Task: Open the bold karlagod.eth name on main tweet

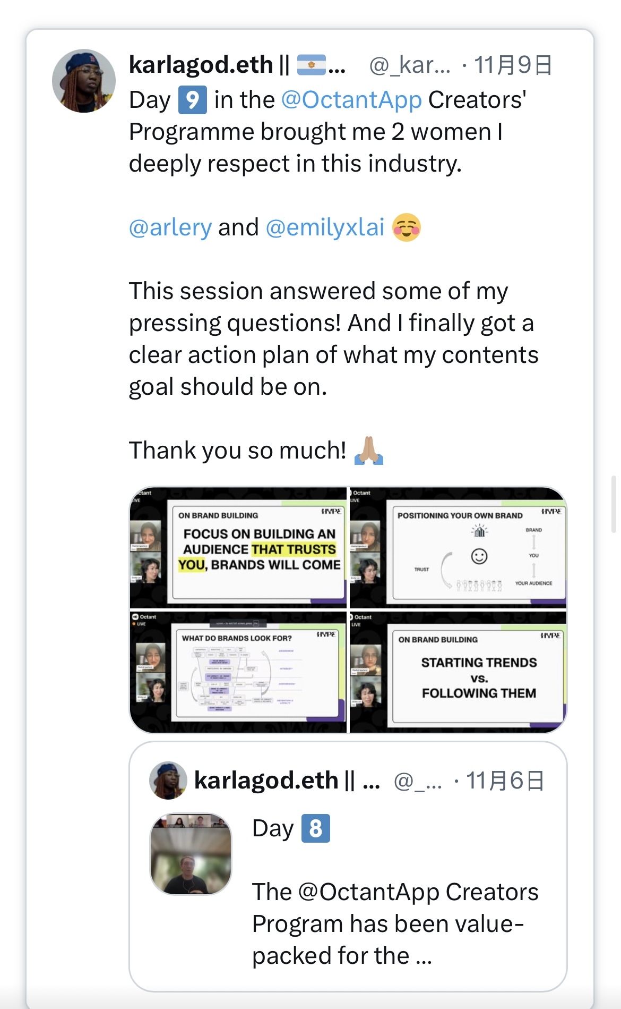Action: (201, 65)
